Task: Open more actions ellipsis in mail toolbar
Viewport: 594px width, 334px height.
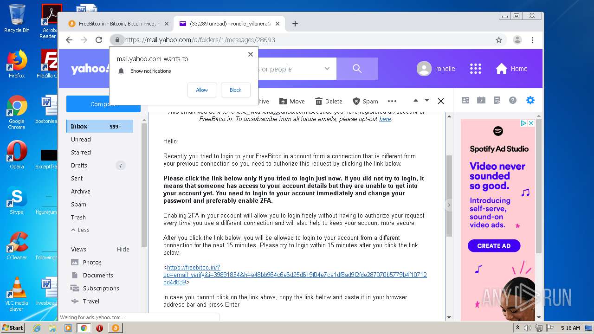Action: pyautogui.click(x=392, y=101)
